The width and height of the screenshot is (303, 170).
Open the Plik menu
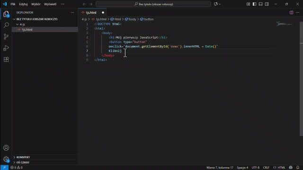click(x=13, y=4)
